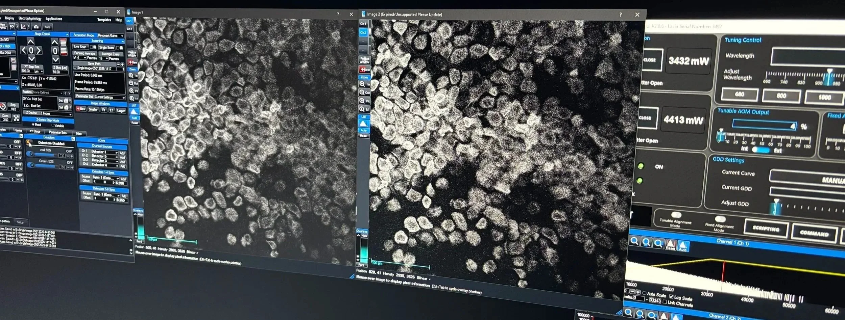Image resolution: width=845 pixels, height=320 pixels.
Task: Zoom Fit icon in Image 2 sidebar
Action: click(x=364, y=101)
